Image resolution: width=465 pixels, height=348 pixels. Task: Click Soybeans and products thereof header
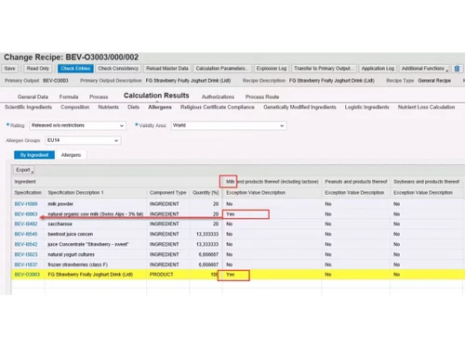426,182
